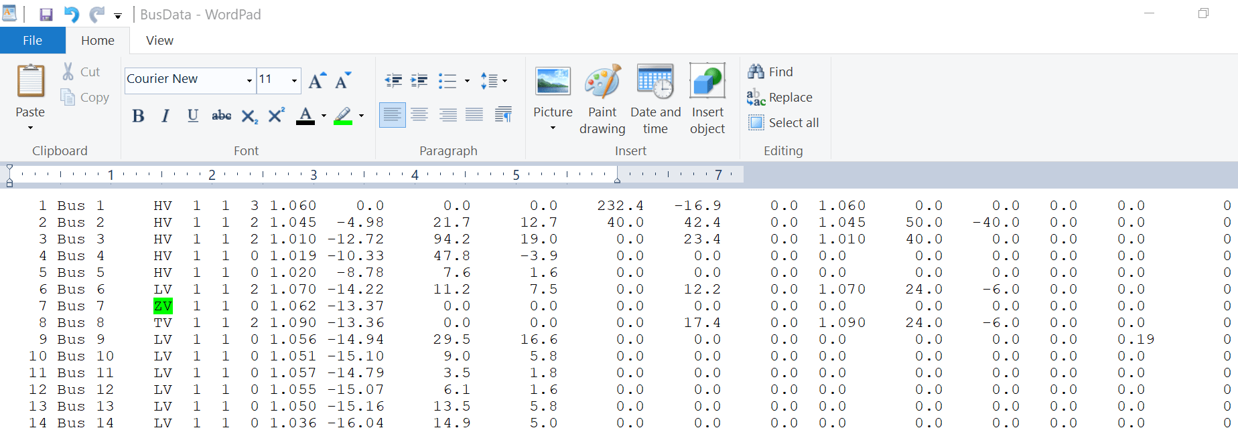Toggle Strikethrough formatting
This screenshot has width=1238, height=432.
(221, 116)
